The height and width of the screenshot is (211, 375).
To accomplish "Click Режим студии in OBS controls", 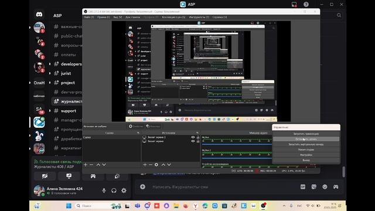I will [306, 149].
